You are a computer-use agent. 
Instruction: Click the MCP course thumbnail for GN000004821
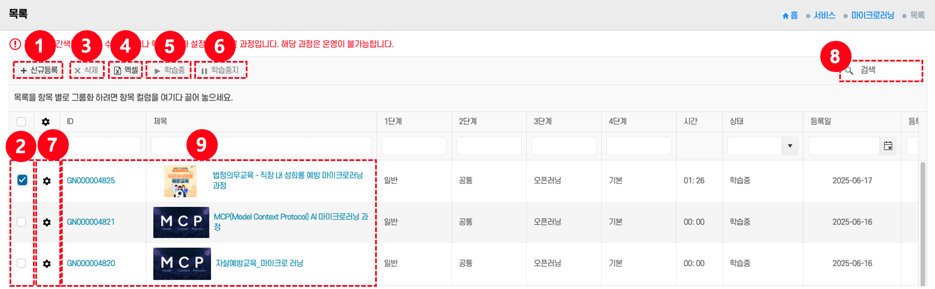click(181, 222)
